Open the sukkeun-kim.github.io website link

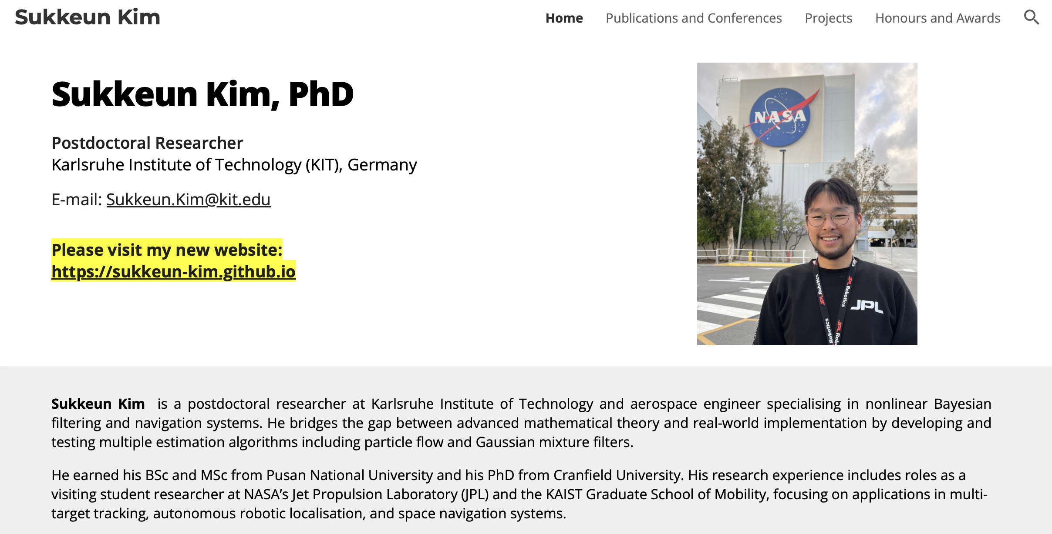click(x=174, y=271)
